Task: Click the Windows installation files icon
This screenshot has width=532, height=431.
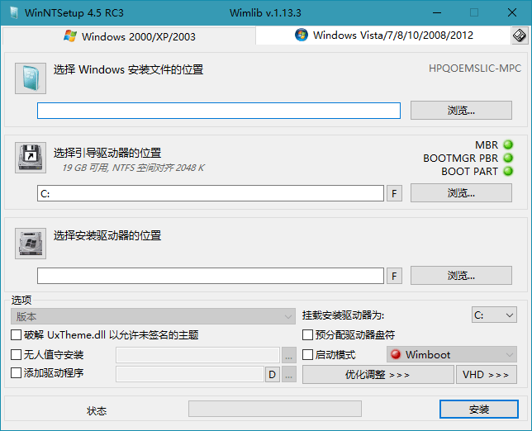Action: 31,78
